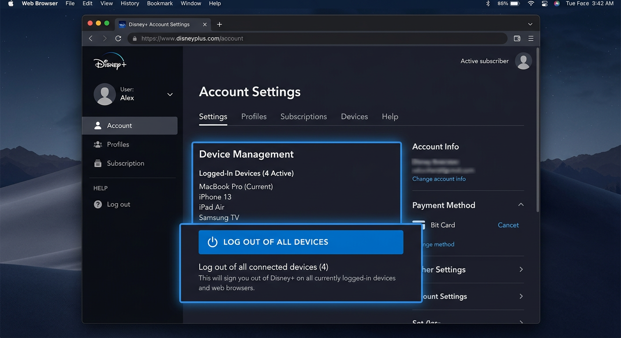621x338 pixels.
Task: Collapse the Payment Method section
Action: 521,205
